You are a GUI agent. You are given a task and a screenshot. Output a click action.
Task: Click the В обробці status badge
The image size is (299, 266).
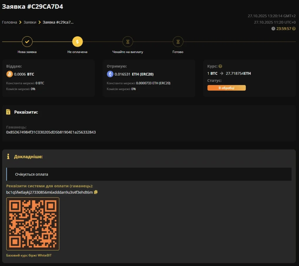227,88
